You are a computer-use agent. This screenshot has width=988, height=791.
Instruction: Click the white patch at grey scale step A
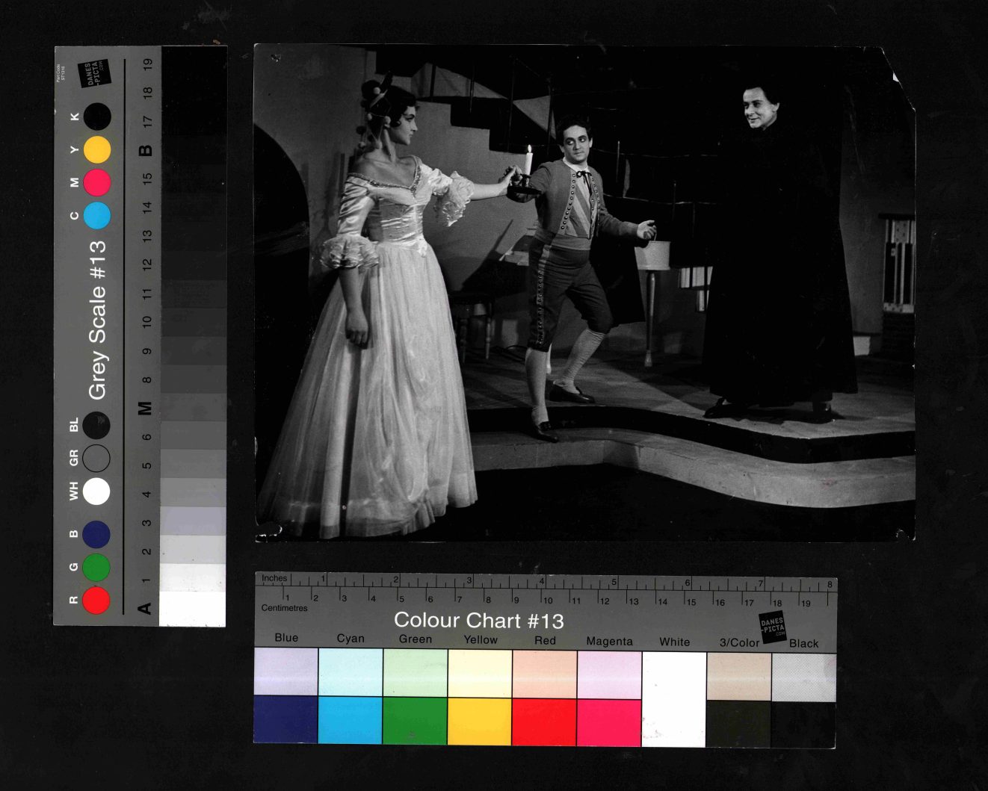(x=192, y=609)
